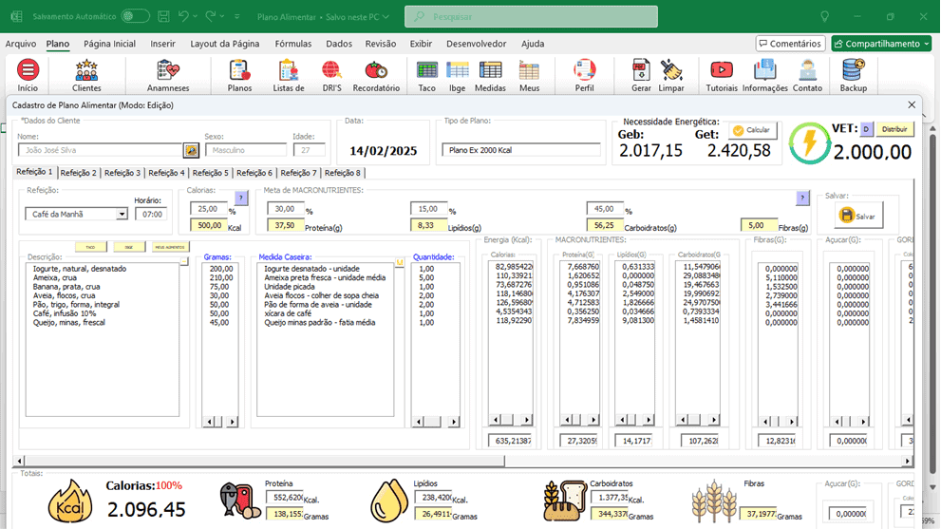Open the Fórmulas ribbon tab

coord(292,44)
